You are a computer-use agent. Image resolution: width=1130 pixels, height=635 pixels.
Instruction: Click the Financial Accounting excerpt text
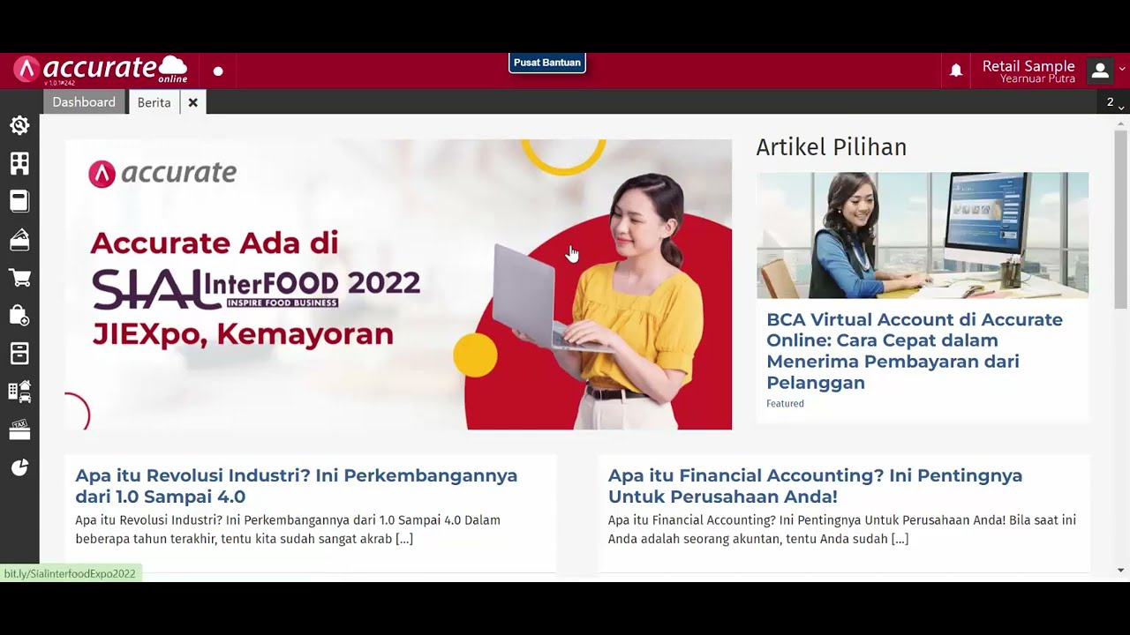click(x=842, y=529)
